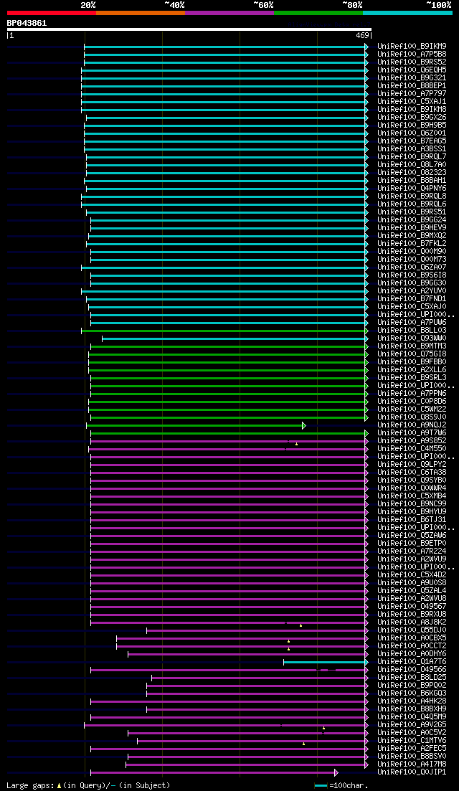Select the UniRef100_A4I7M8 label
The image size is (459, 791).
tap(412, 764)
